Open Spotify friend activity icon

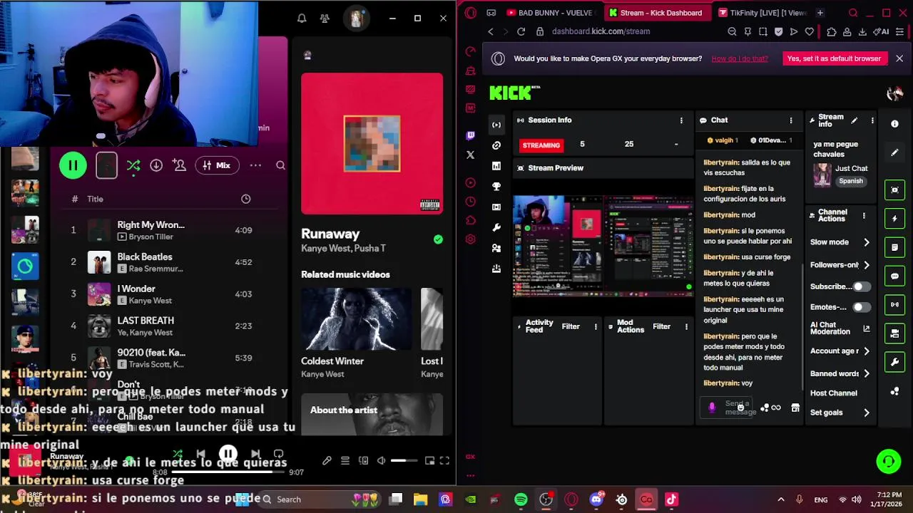325,18
